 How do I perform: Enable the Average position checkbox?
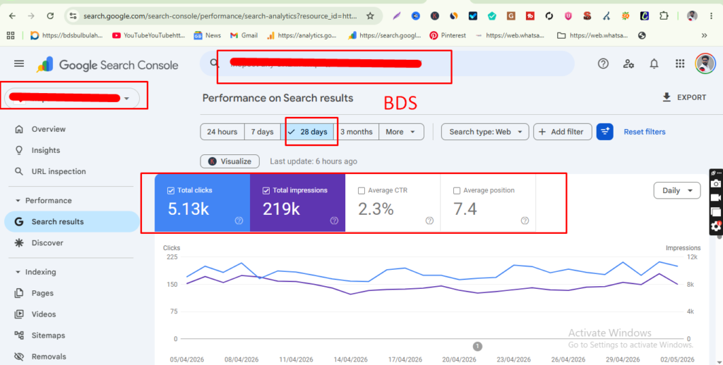pos(457,190)
